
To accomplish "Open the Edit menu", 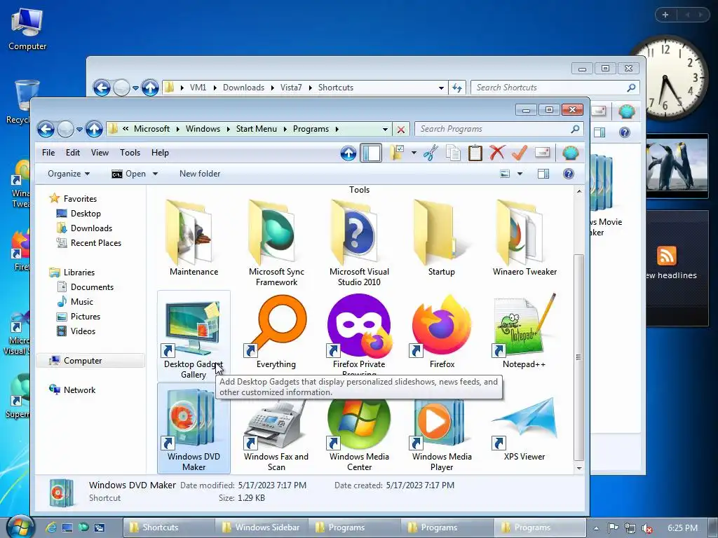I will pyautogui.click(x=73, y=153).
